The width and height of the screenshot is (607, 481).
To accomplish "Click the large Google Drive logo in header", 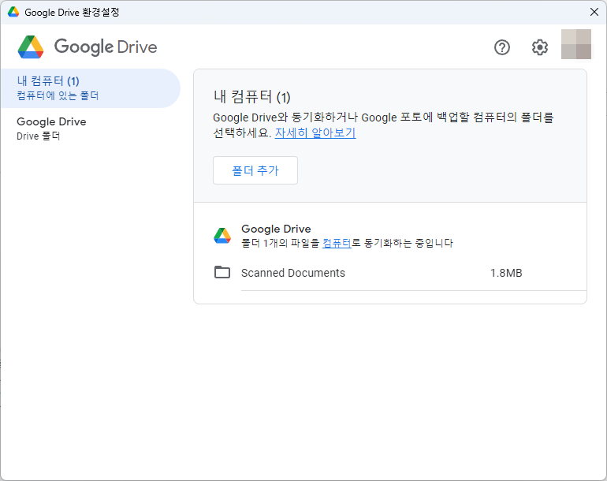I will coord(31,47).
